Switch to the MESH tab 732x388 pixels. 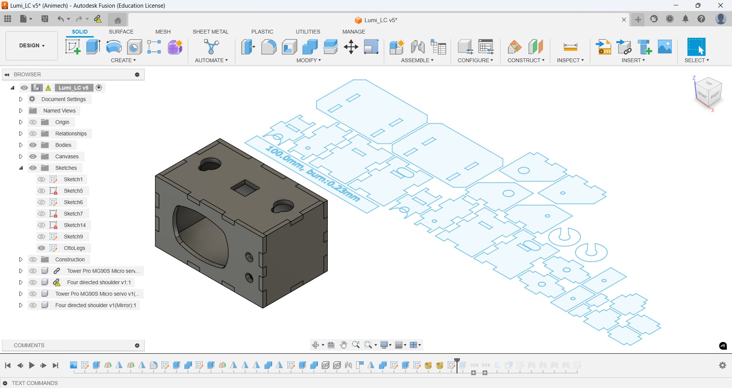[163, 32]
